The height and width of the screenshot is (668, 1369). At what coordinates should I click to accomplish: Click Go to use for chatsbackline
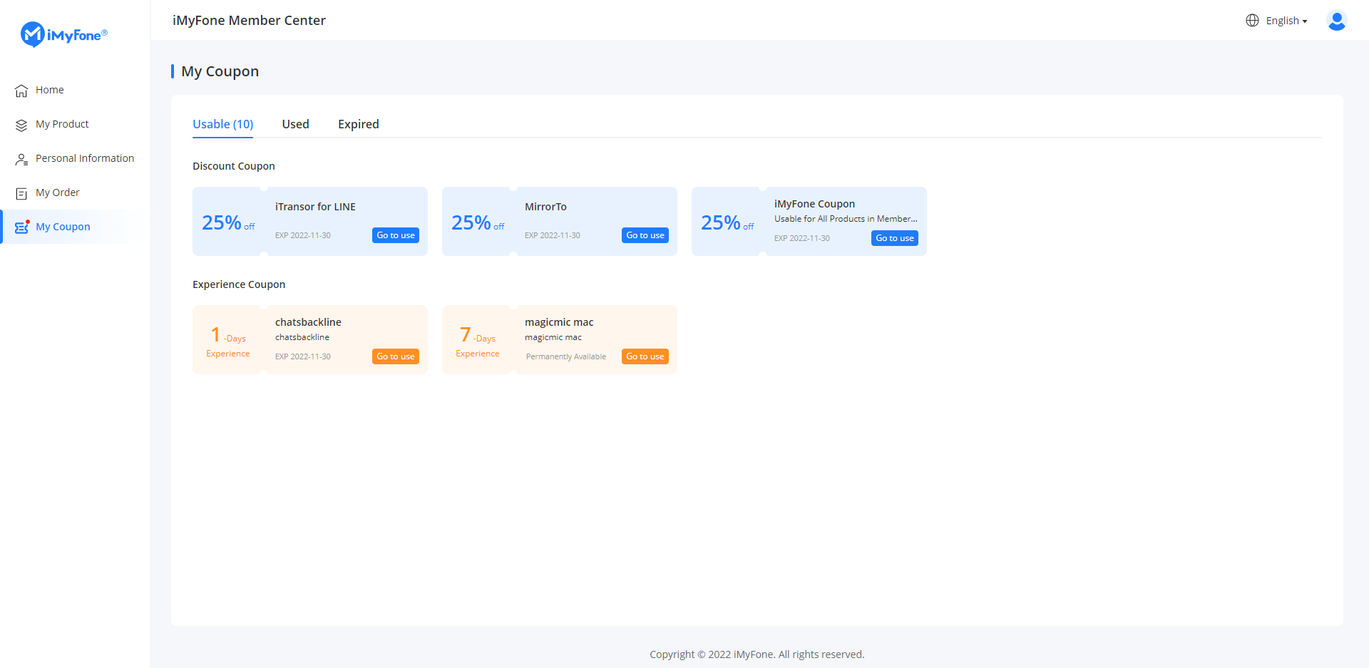coord(396,356)
